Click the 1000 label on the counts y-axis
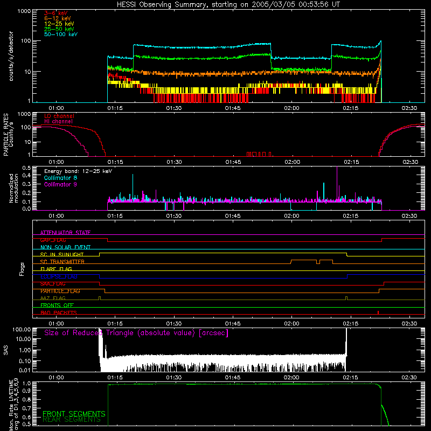The width and height of the screenshot is (431, 431). (24, 11)
